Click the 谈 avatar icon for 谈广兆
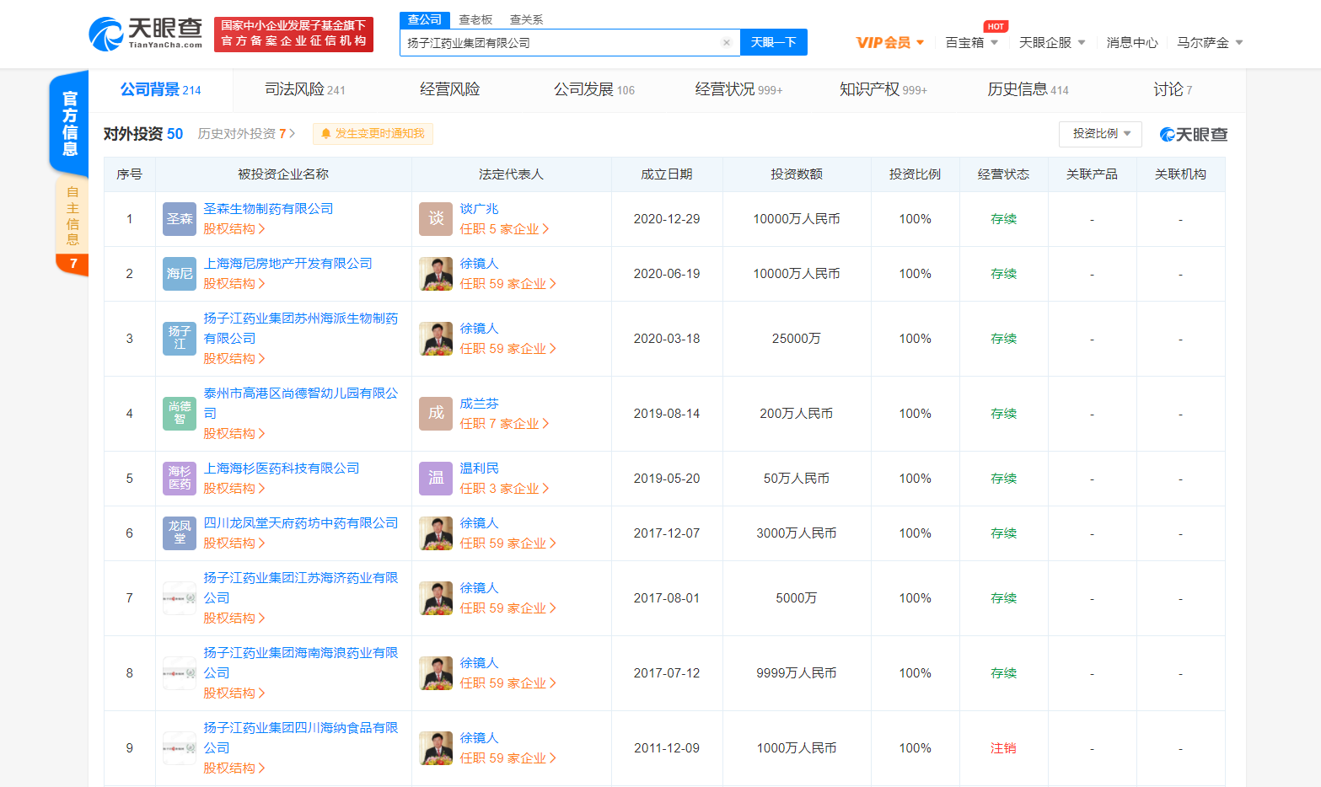Viewport: 1321px width, 787px height. 436,219
